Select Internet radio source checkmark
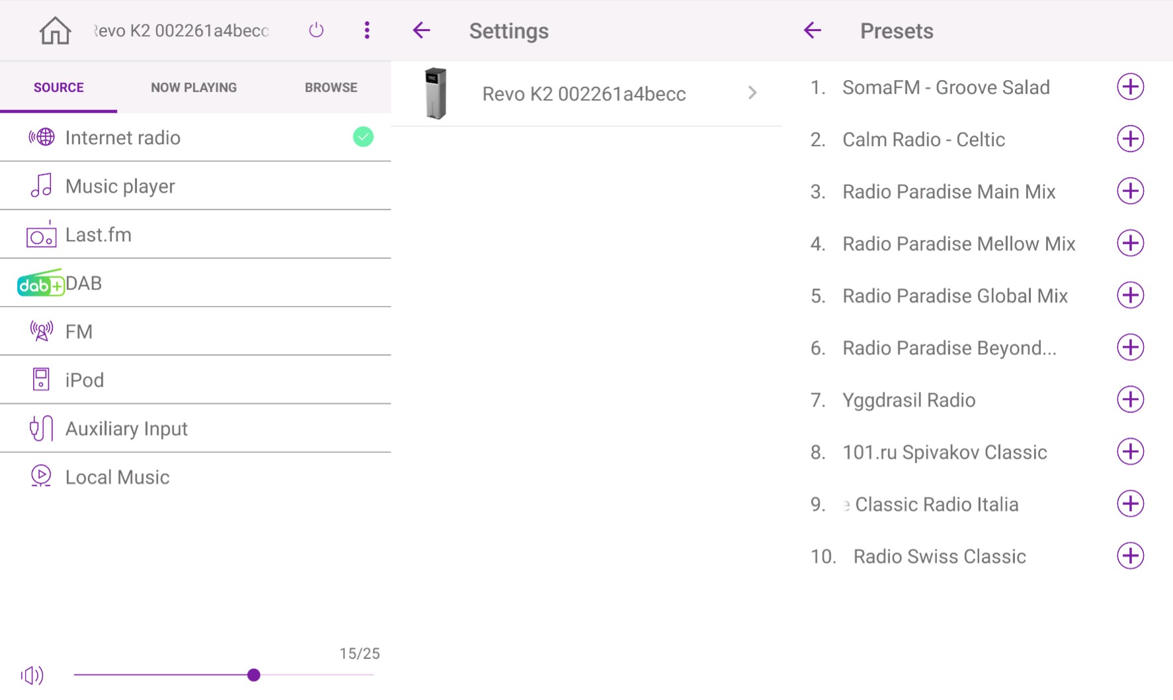1173x700 pixels. point(363,137)
